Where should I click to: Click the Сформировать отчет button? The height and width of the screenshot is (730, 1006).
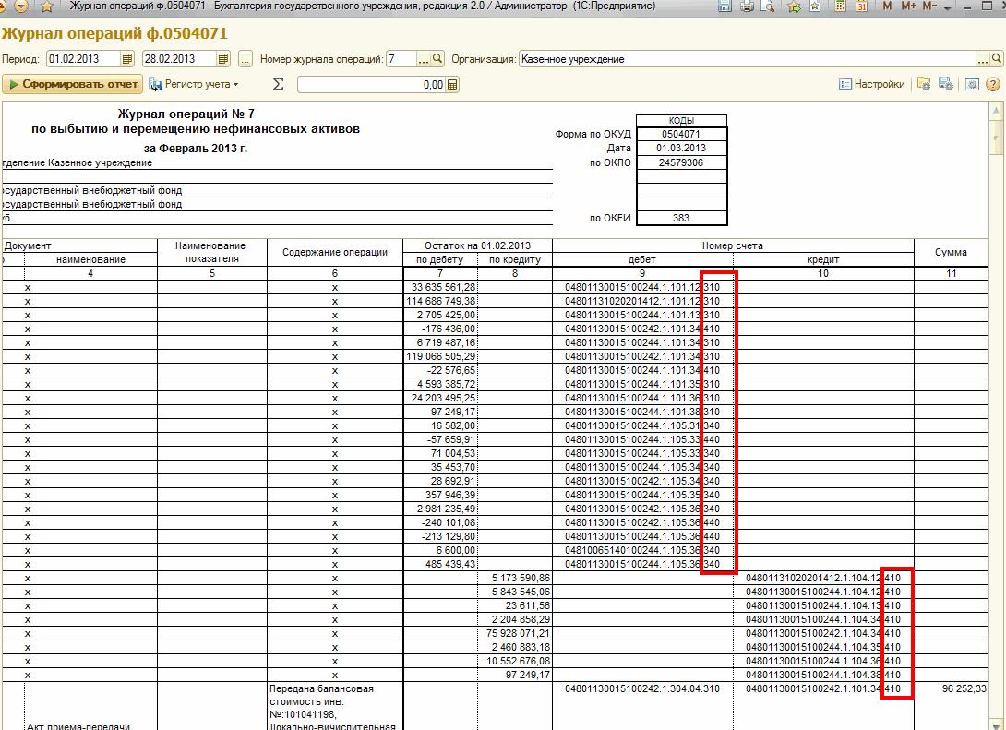click(x=73, y=84)
